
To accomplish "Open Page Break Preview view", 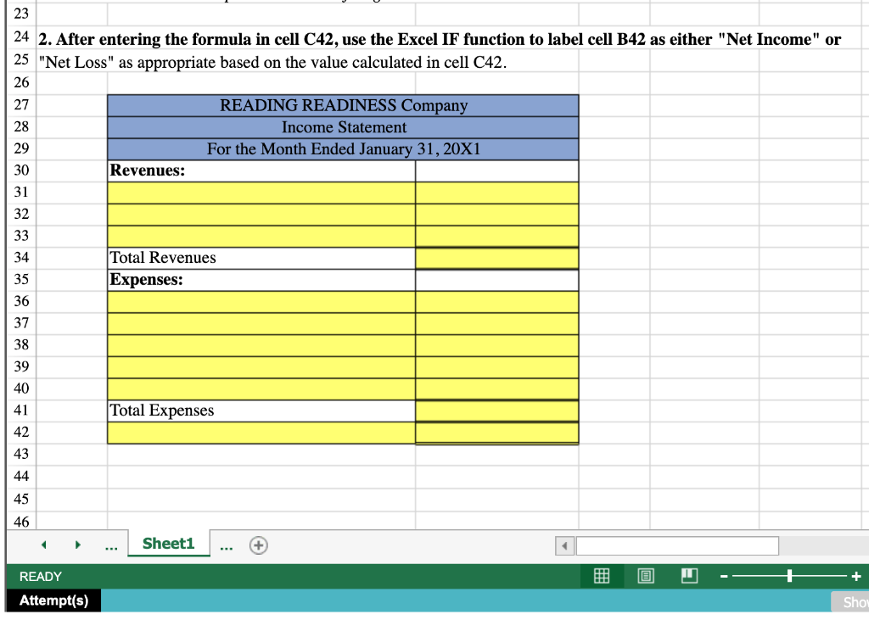I will (x=688, y=576).
